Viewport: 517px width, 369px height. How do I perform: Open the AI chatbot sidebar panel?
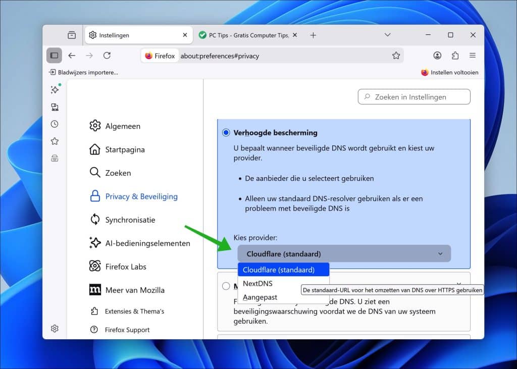54,89
